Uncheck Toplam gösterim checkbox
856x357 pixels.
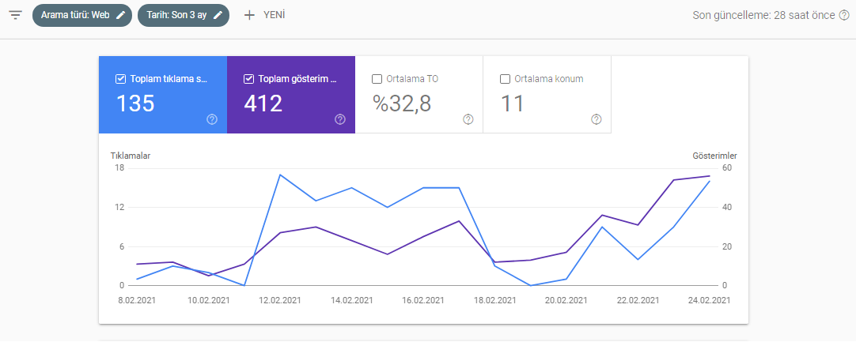pyautogui.click(x=249, y=79)
